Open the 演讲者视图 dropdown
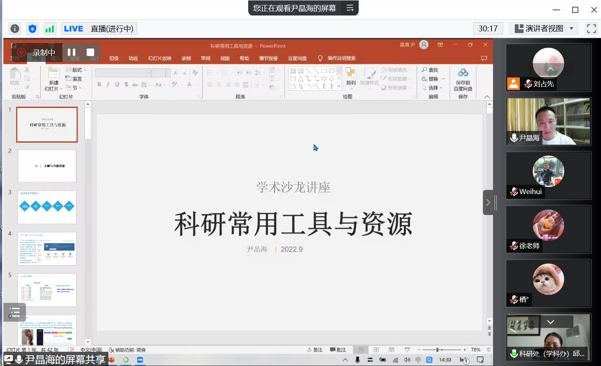 click(544, 28)
